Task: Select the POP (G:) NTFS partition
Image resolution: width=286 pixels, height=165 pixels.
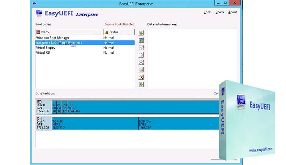Action: (179, 123)
